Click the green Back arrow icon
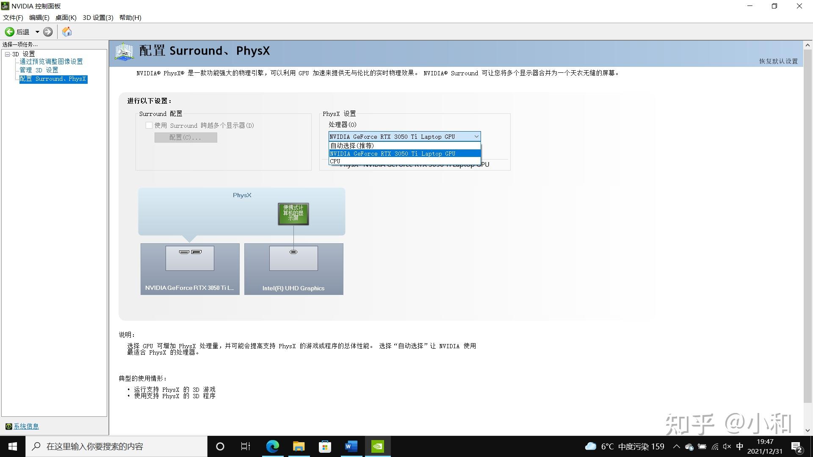The image size is (813, 457). 9,32
